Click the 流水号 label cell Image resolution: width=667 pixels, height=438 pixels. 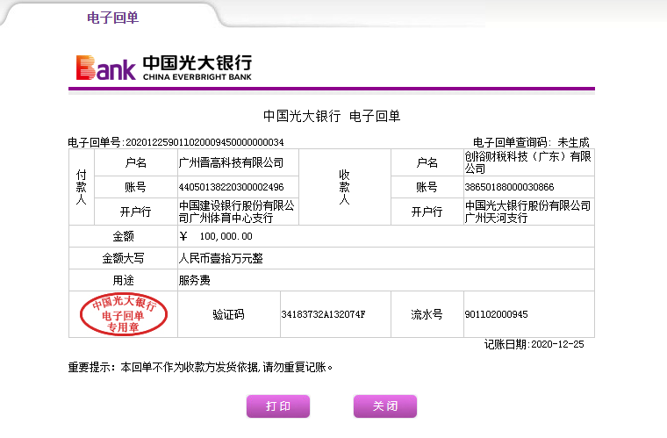click(427, 314)
